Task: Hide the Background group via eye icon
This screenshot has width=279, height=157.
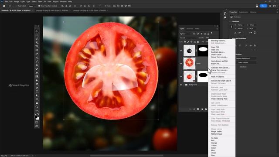Action: click(181, 85)
